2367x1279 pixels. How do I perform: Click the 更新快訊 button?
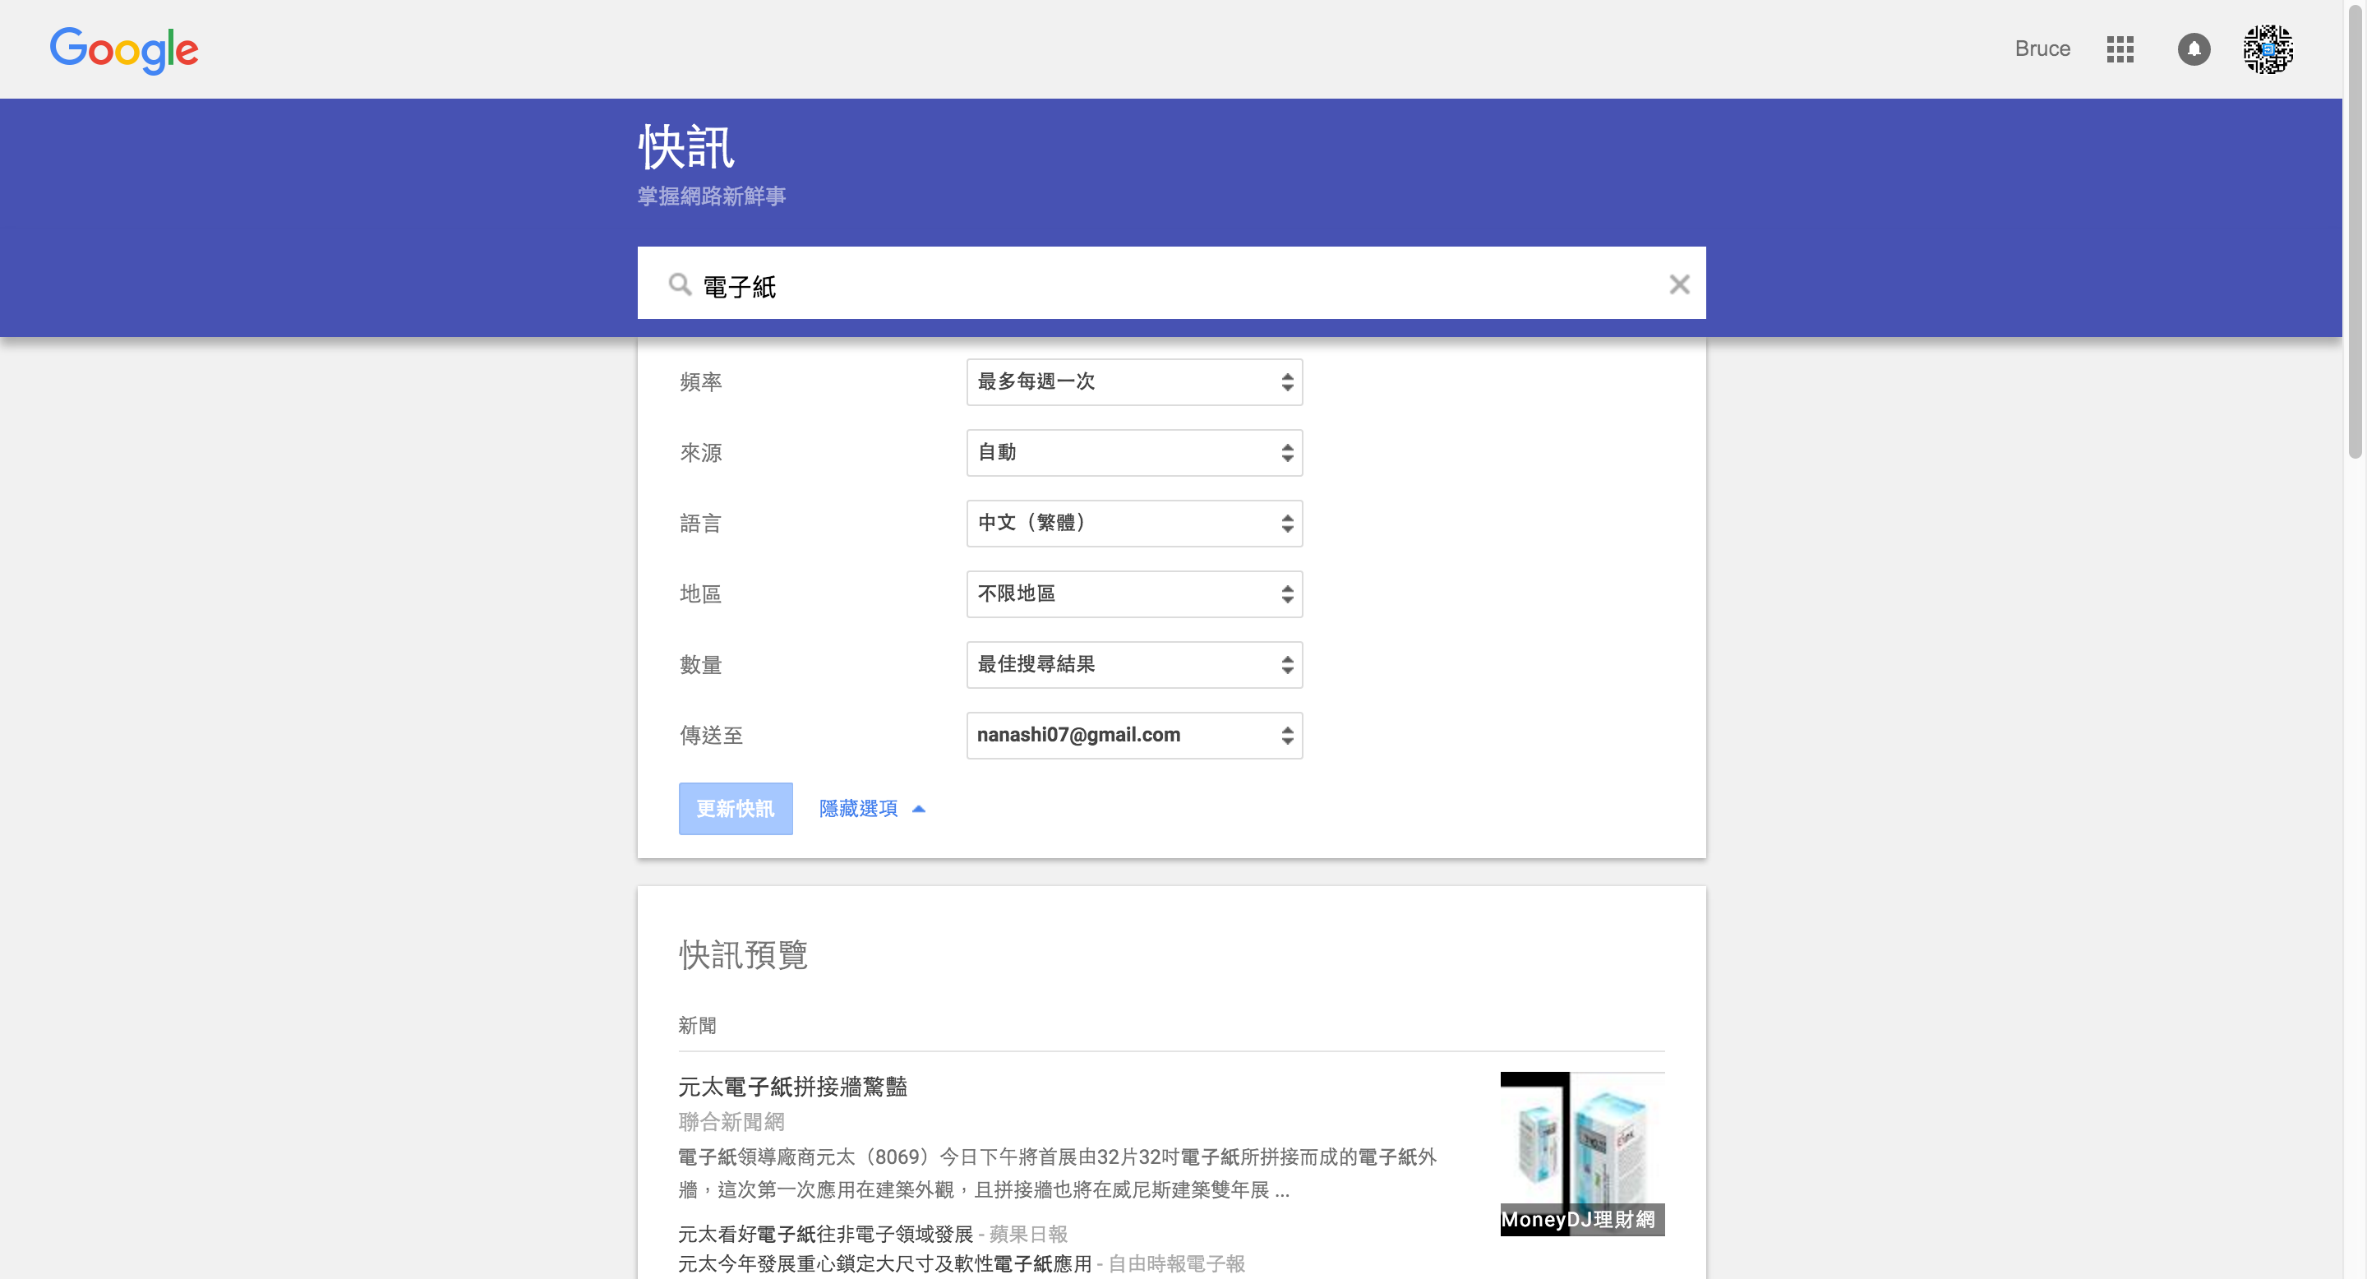[x=735, y=809]
